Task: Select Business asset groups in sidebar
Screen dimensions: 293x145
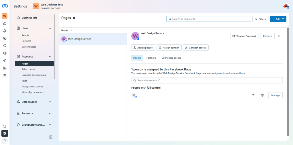Action: click(x=34, y=75)
